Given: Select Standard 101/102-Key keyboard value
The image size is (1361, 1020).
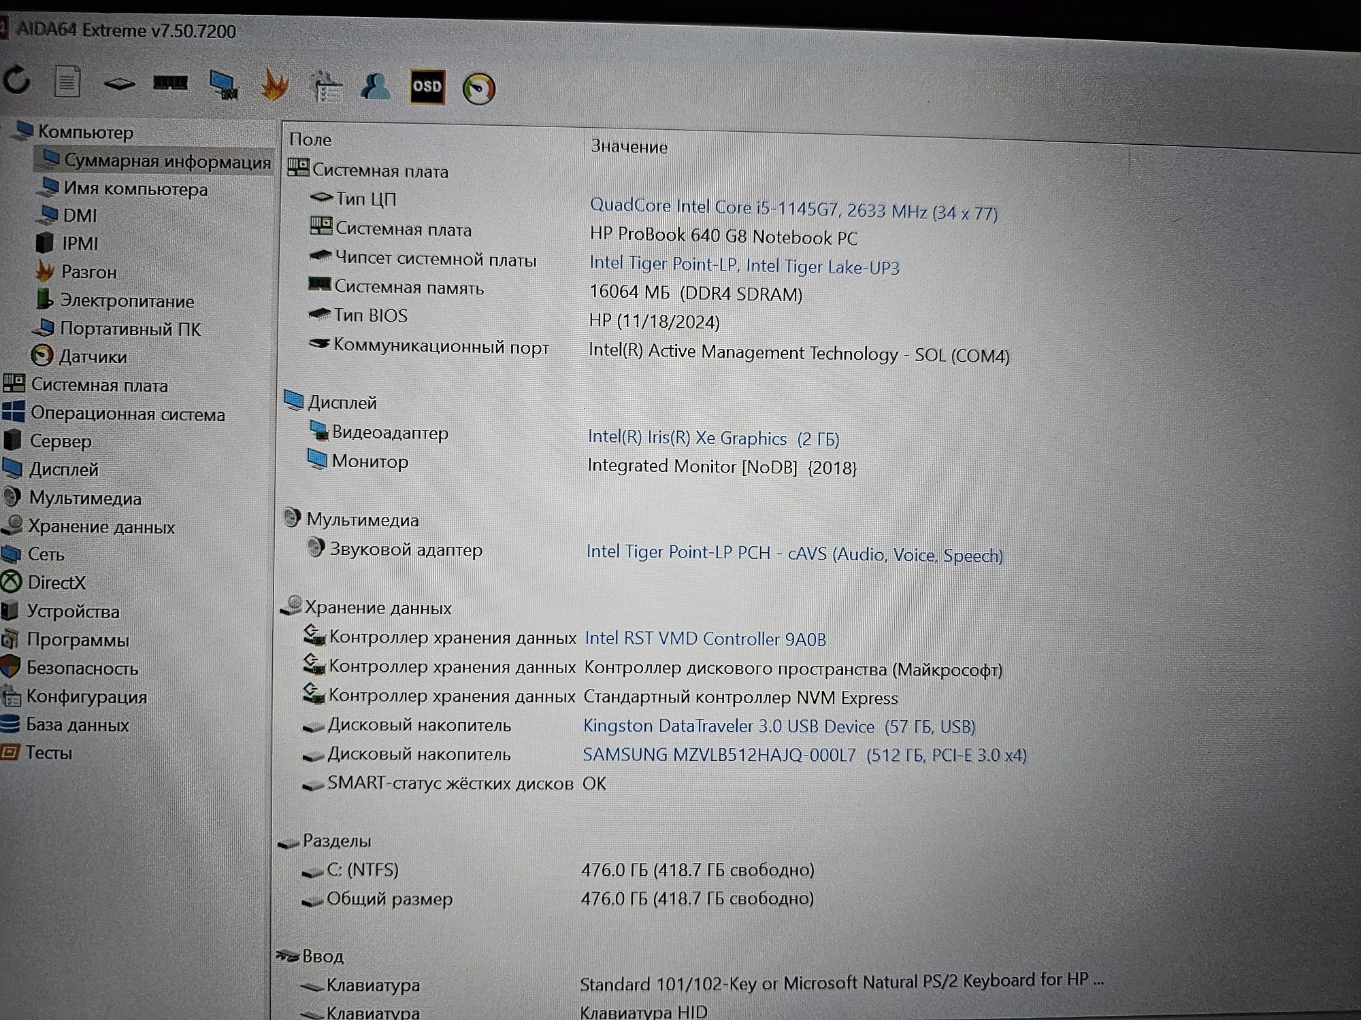Looking at the screenshot, I should click(x=842, y=982).
